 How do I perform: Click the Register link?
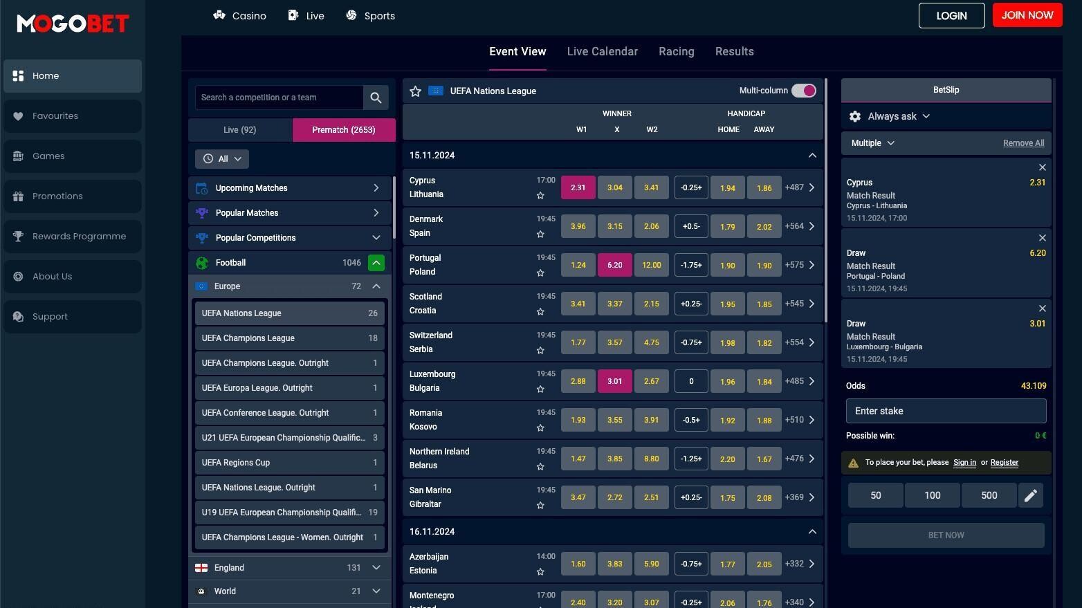coord(1005,463)
